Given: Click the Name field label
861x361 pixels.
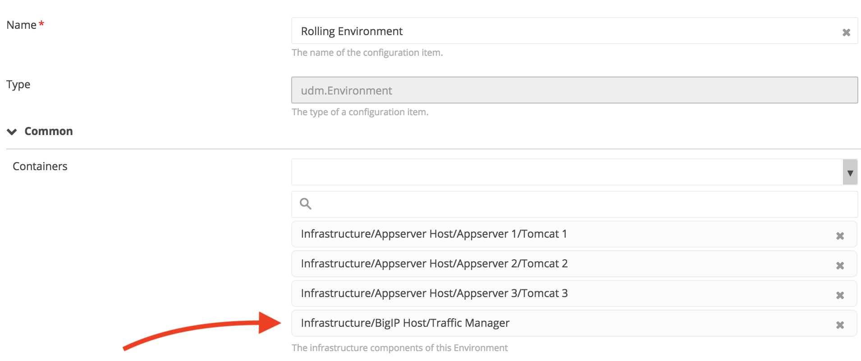Looking at the screenshot, I should pos(21,25).
